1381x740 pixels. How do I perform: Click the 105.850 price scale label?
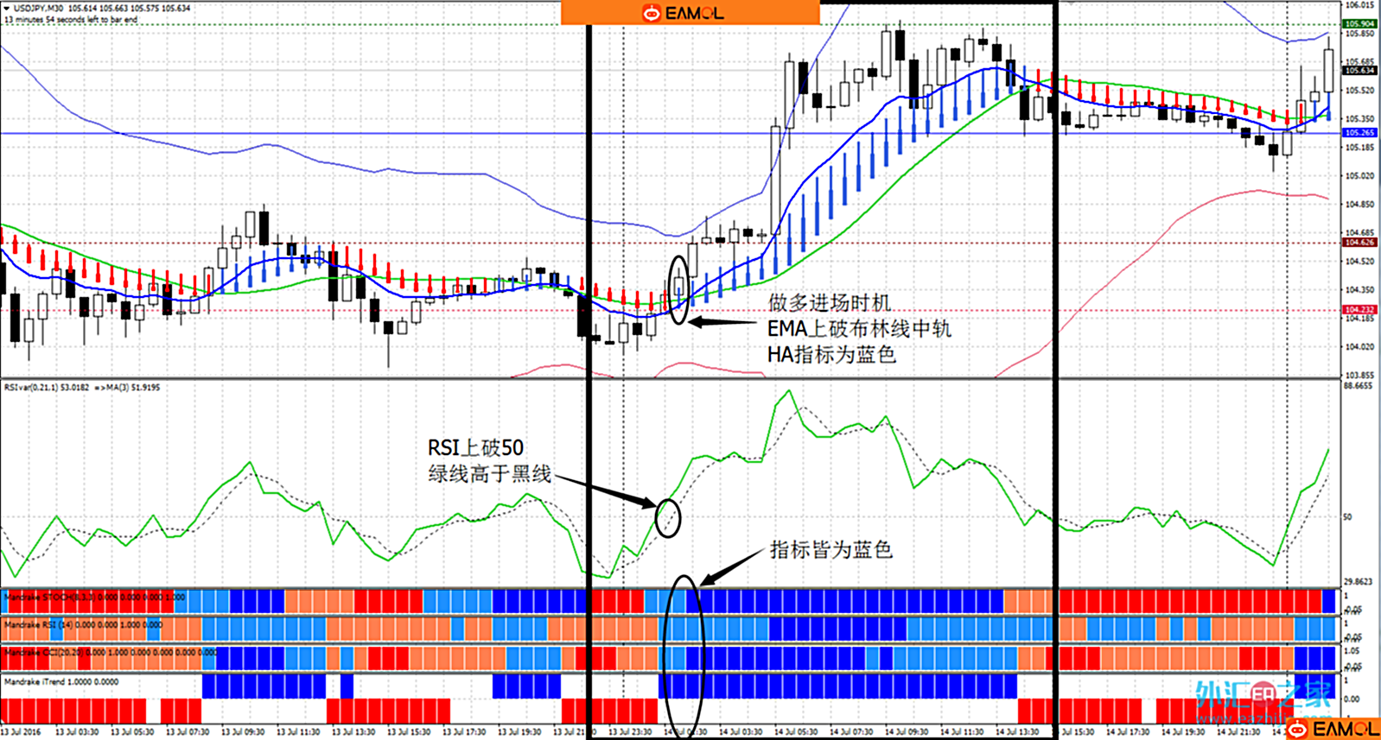pos(1360,34)
